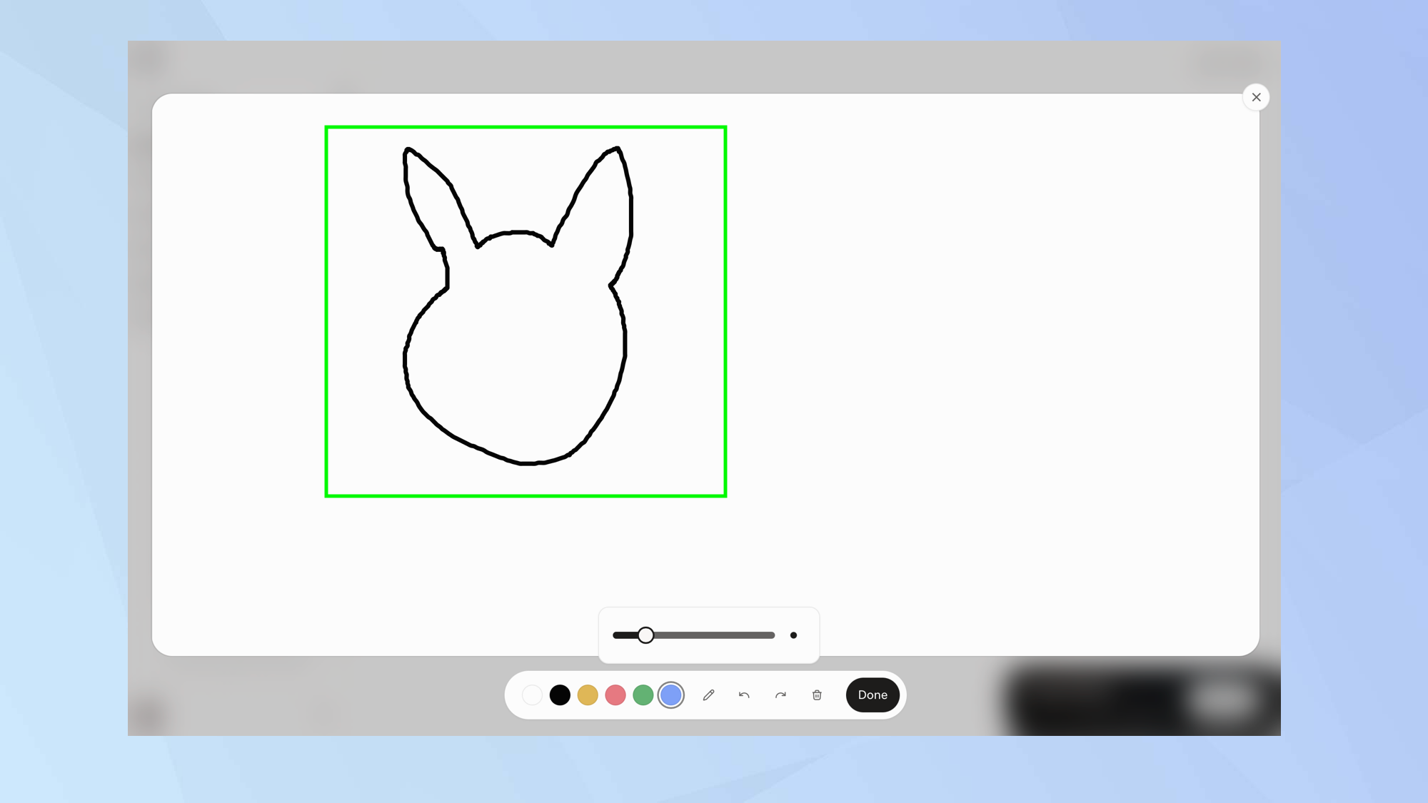Confirm the sketch by tapping Done

872,695
